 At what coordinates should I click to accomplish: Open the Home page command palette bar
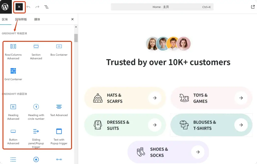pos(162,7)
